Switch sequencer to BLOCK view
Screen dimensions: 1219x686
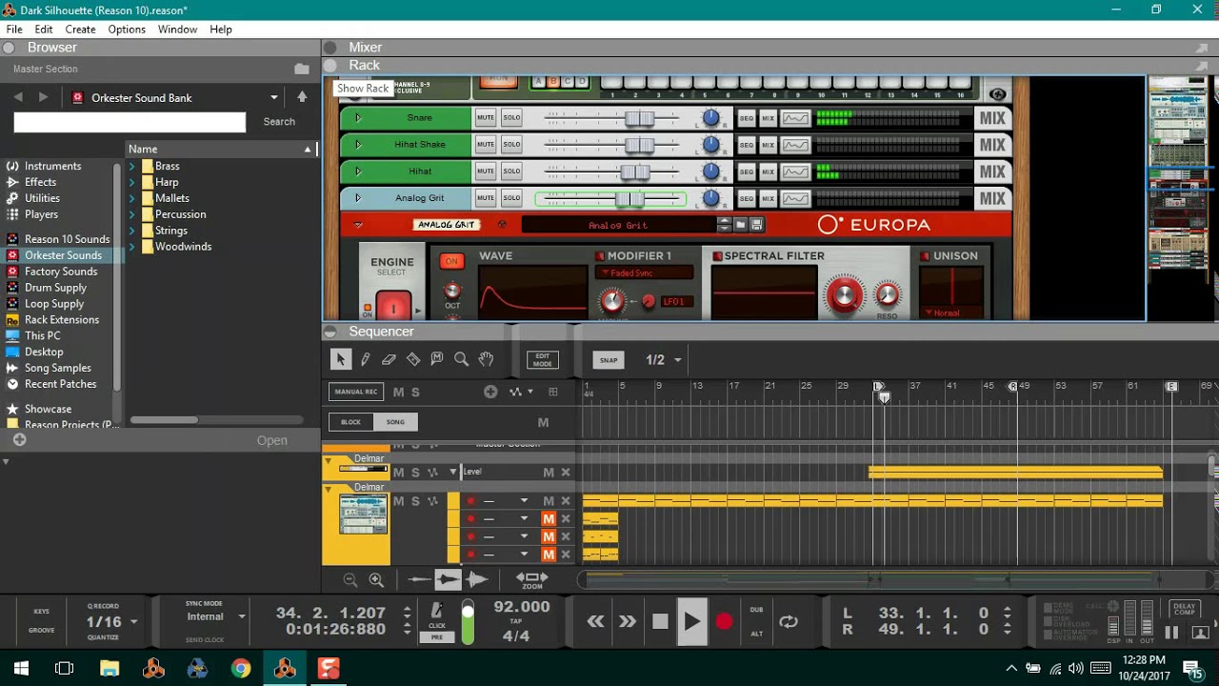click(x=350, y=422)
